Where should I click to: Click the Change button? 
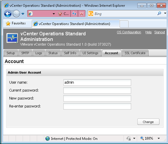pyautogui.click(x=148, y=122)
